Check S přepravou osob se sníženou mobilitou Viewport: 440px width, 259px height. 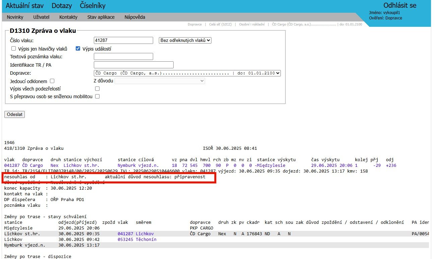click(x=97, y=96)
